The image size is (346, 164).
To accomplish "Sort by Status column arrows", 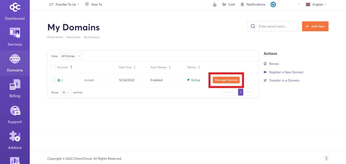I will (x=199, y=67).
